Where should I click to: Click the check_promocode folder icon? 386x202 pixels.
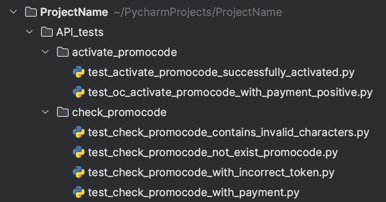63,112
